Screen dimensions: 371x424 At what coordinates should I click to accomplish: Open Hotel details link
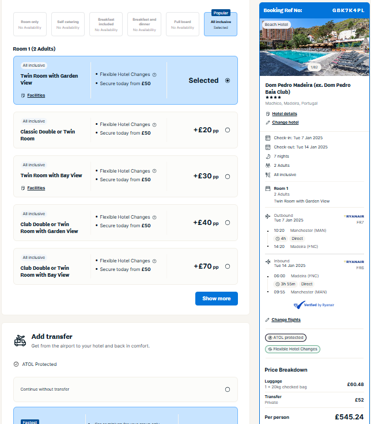click(285, 113)
